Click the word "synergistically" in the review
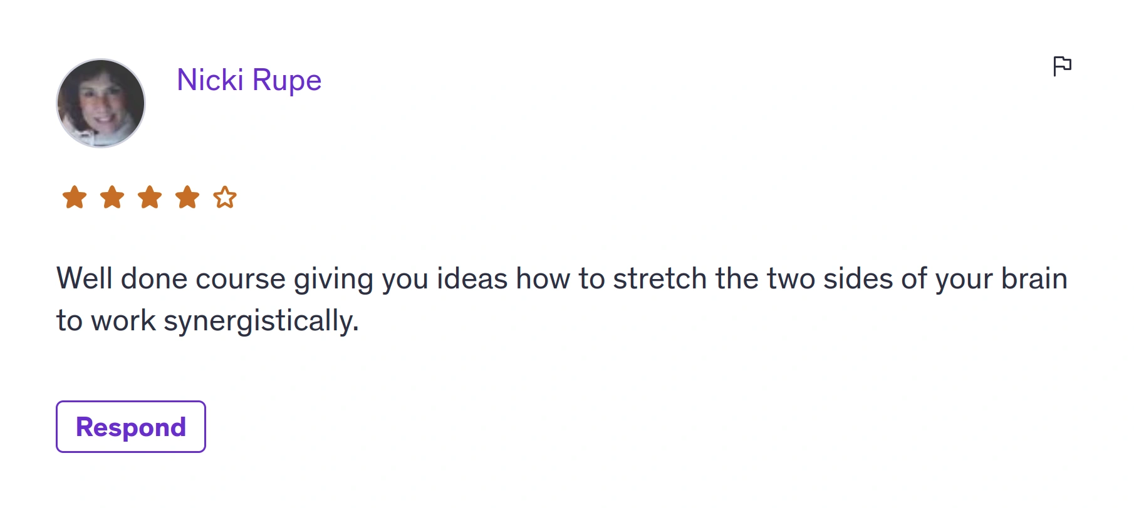 [x=261, y=322]
